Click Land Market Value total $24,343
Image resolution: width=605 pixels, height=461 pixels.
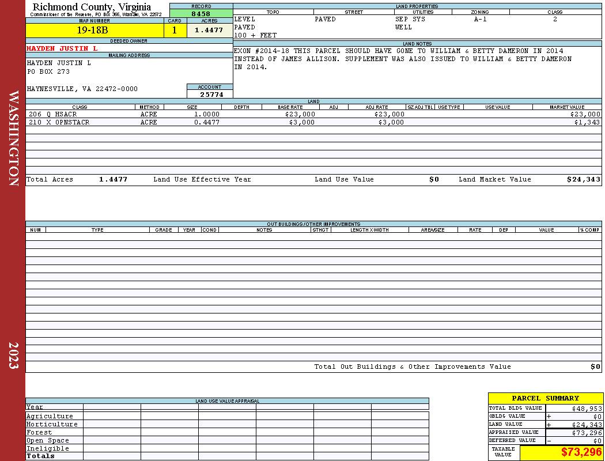click(x=583, y=179)
